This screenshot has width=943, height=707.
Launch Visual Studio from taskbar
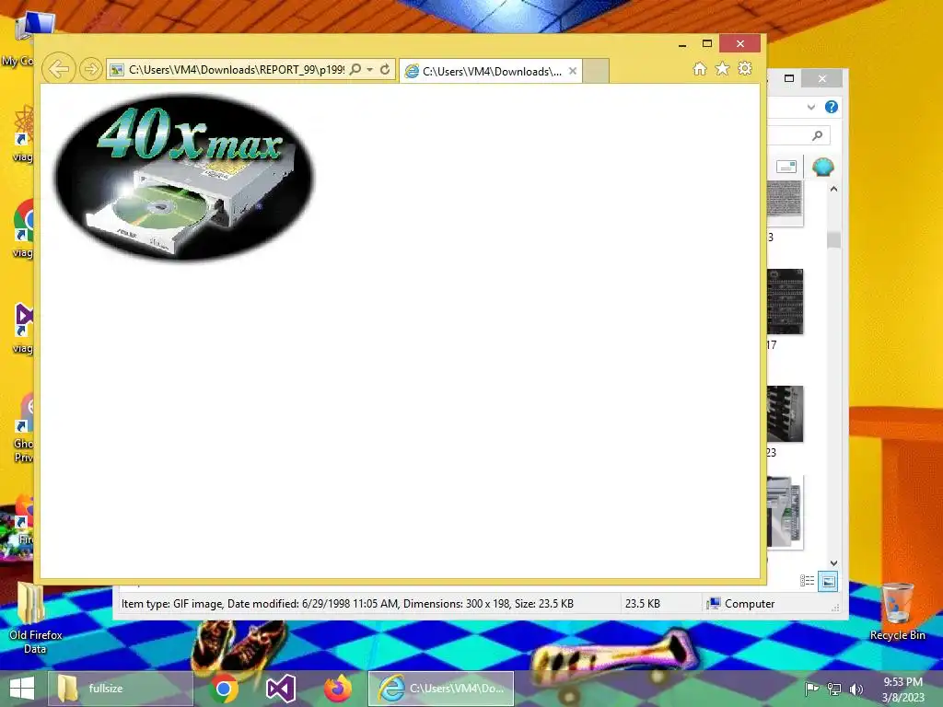280,689
